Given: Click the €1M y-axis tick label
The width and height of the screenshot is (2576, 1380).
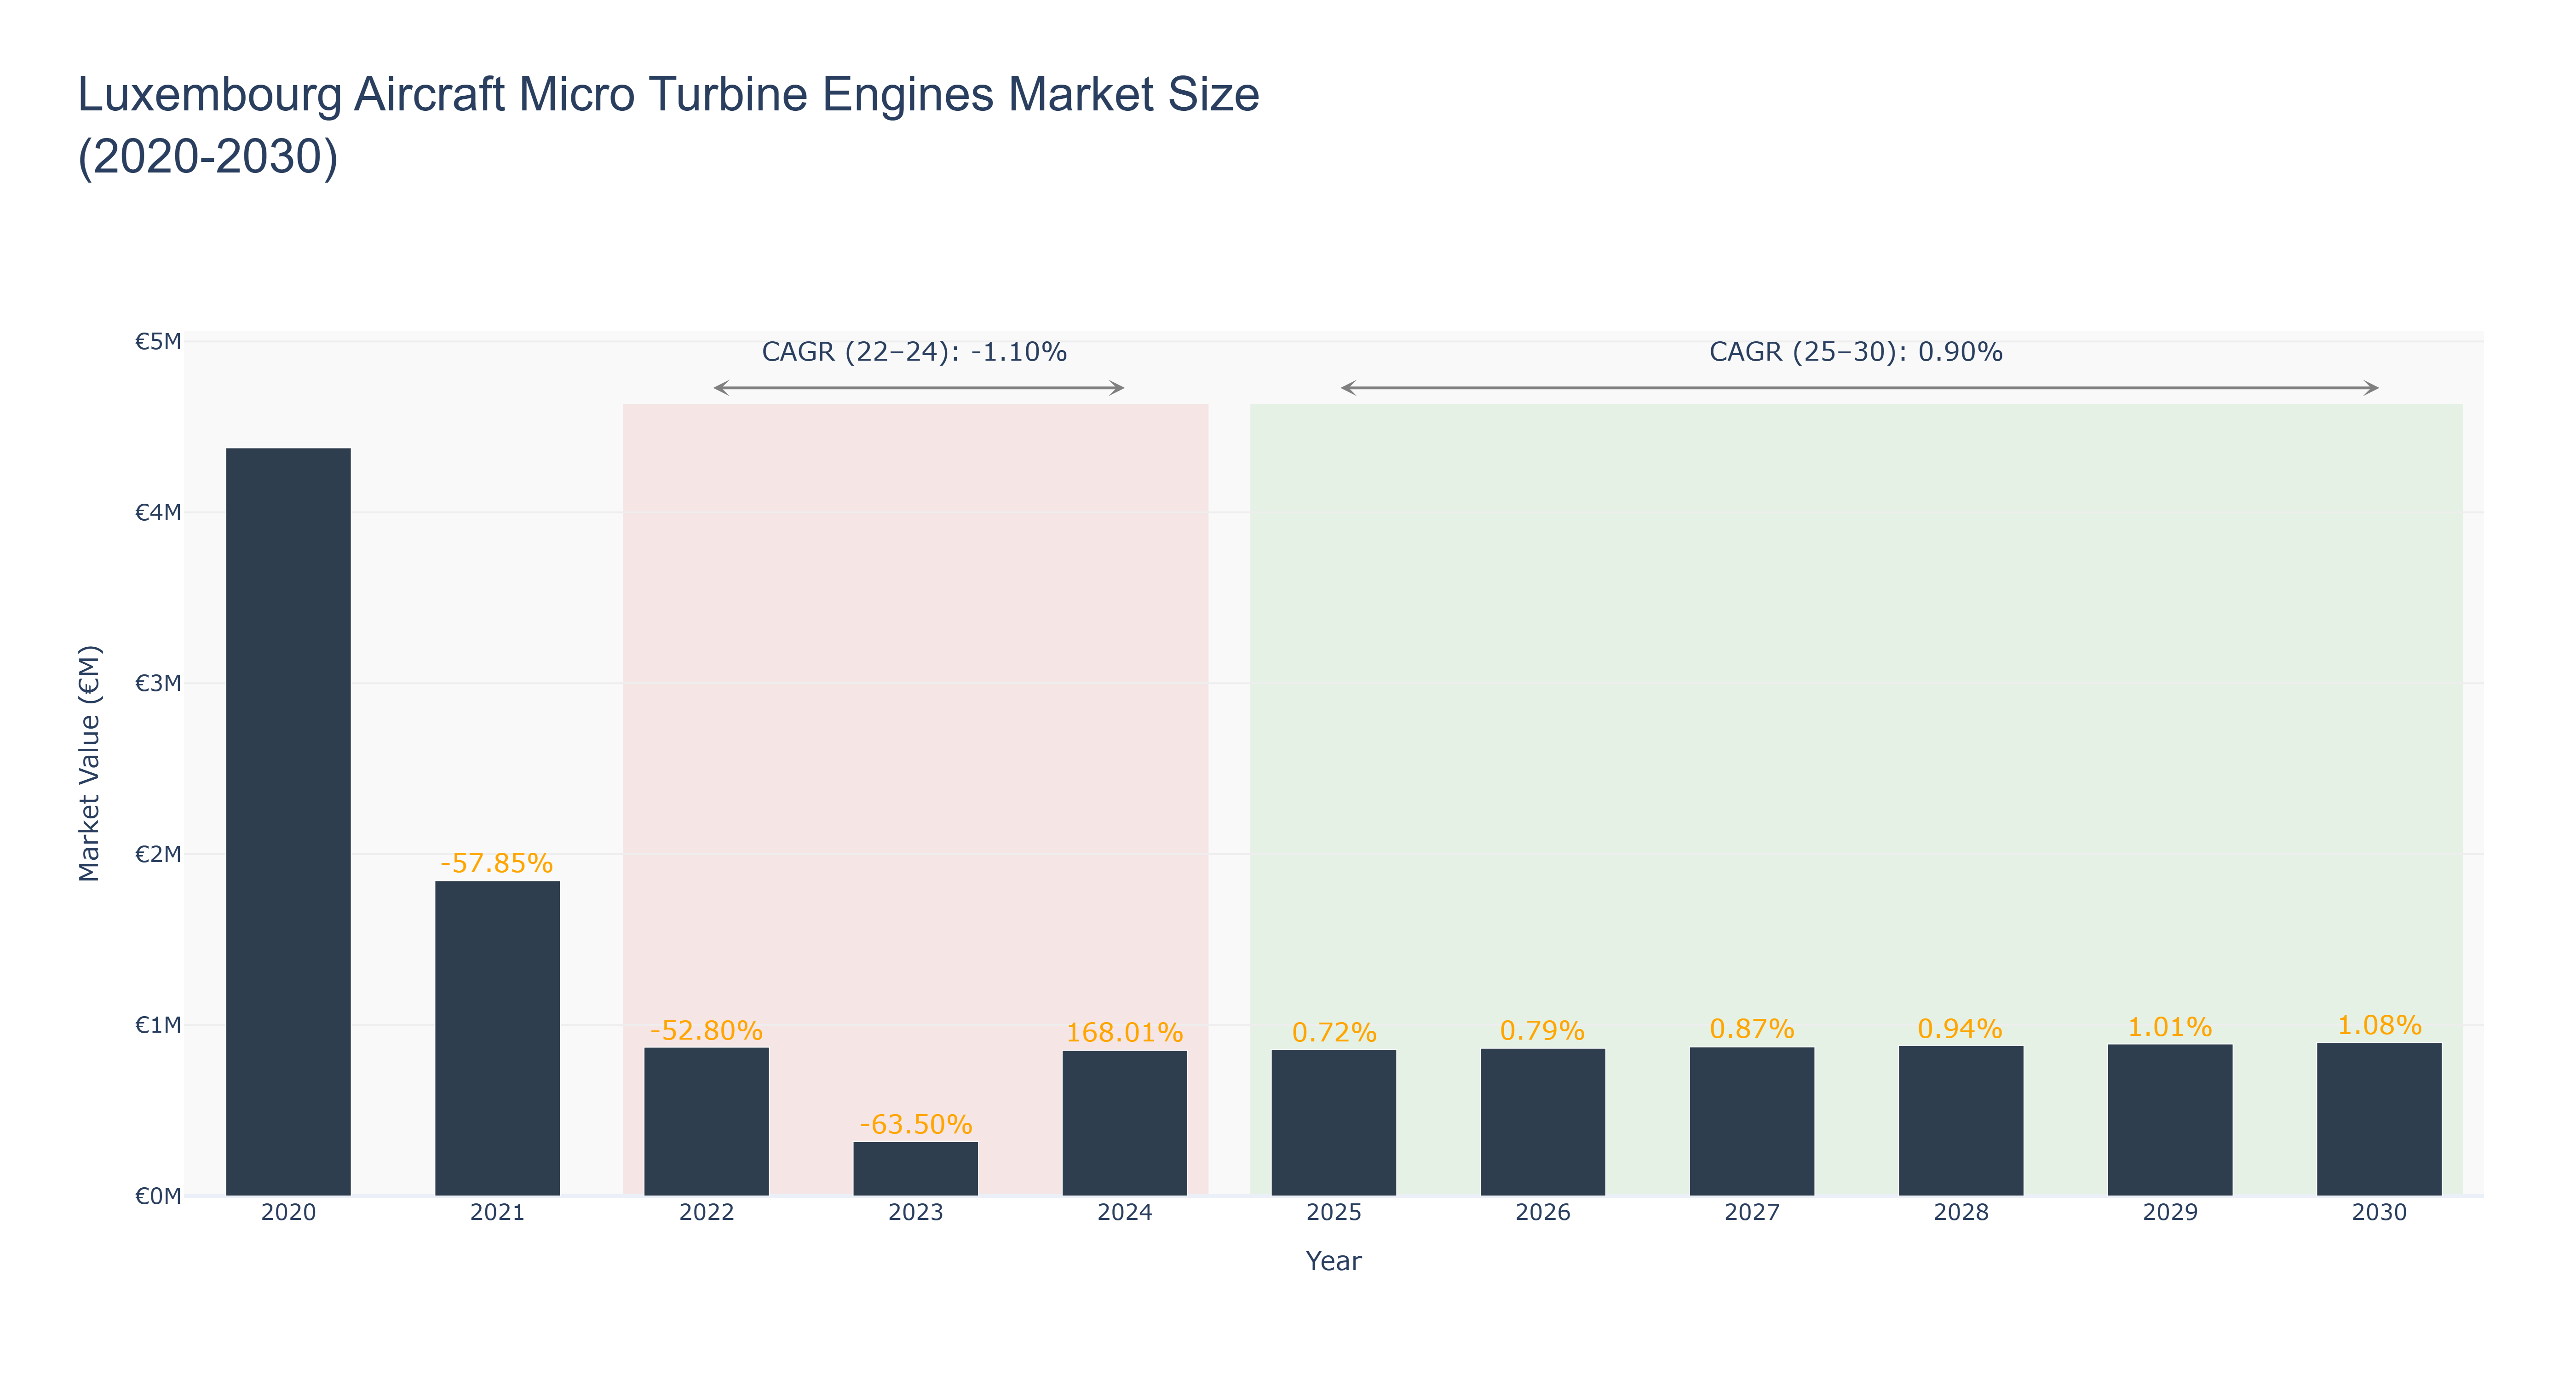Looking at the screenshot, I should [x=158, y=1025].
